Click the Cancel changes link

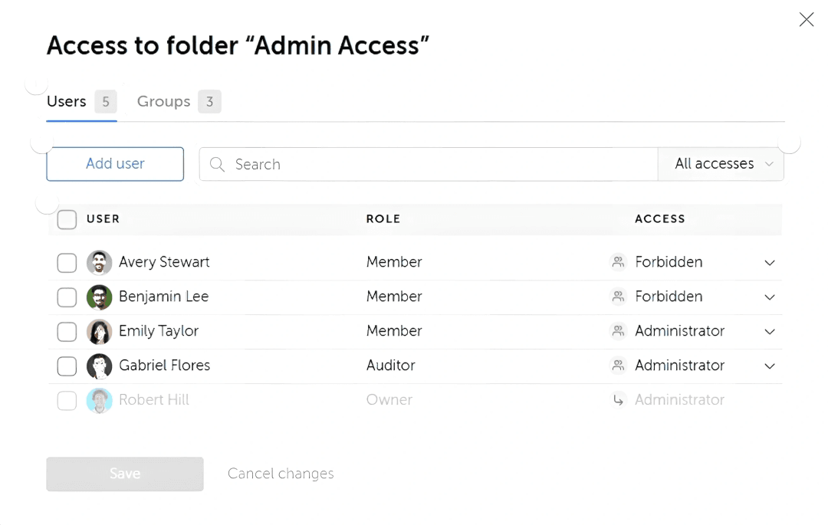pos(281,474)
